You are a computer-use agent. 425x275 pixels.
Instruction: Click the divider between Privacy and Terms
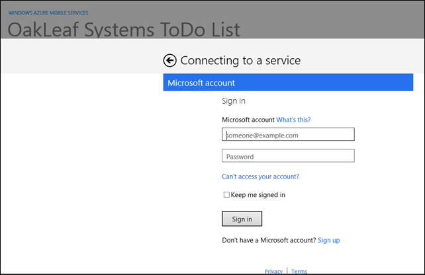tap(287, 270)
